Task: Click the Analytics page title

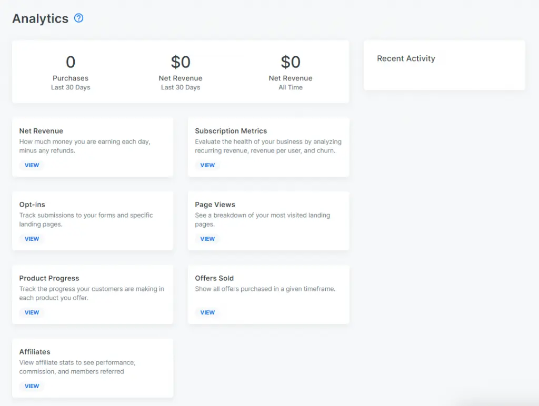Action: [x=41, y=18]
